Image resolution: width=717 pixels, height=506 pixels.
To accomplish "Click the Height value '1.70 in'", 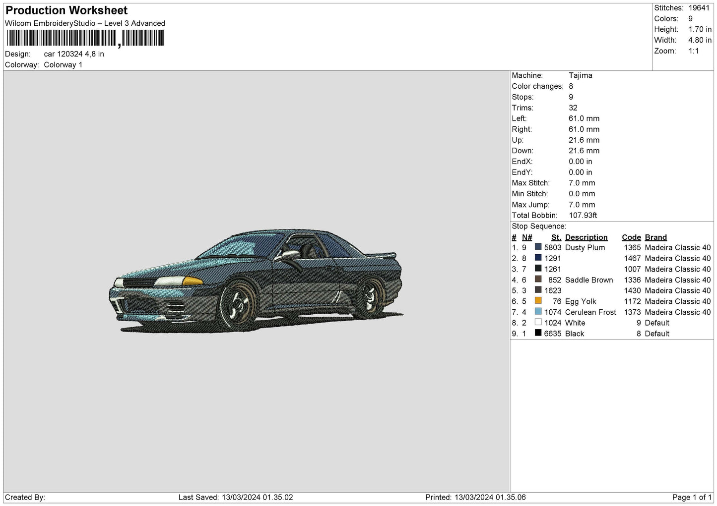I will 700,30.
